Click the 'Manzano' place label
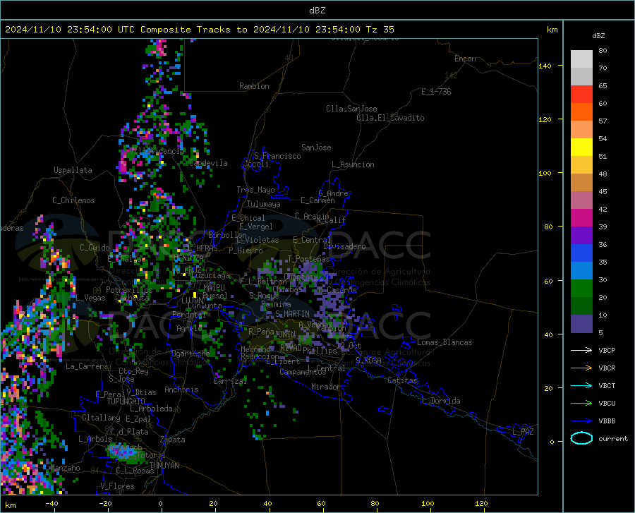 [x=65, y=468]
